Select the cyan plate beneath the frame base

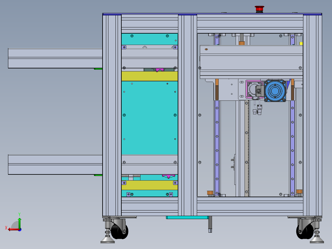[x=187, y=218]
